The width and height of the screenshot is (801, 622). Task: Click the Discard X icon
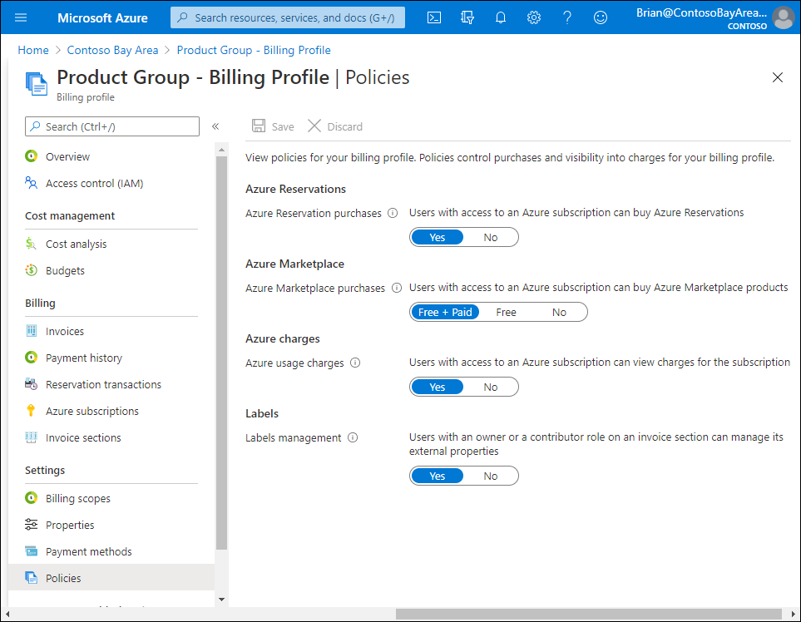pyautogui.click(x=314, y=126)
